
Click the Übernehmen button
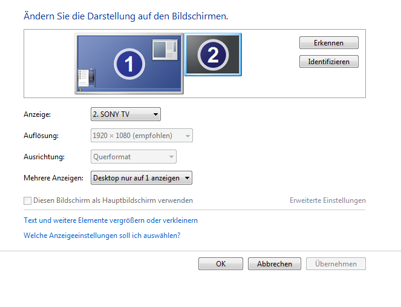(336, 264)
